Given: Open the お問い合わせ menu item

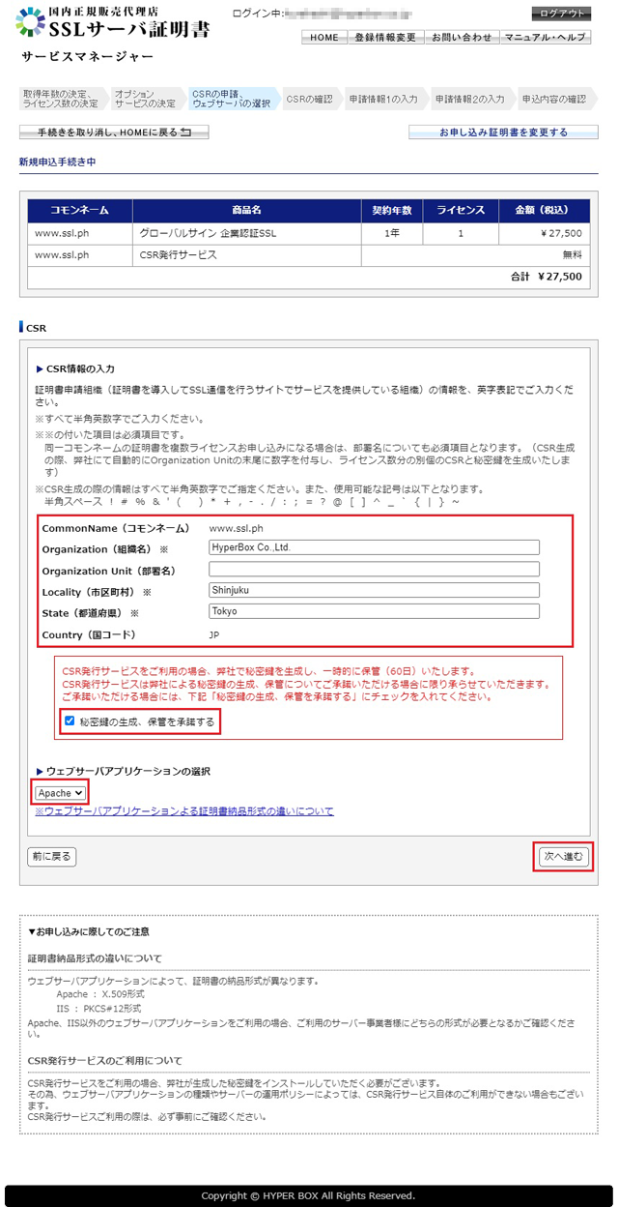Looking at the screenshot, I should pyautogui.click(x=461, y=38).
